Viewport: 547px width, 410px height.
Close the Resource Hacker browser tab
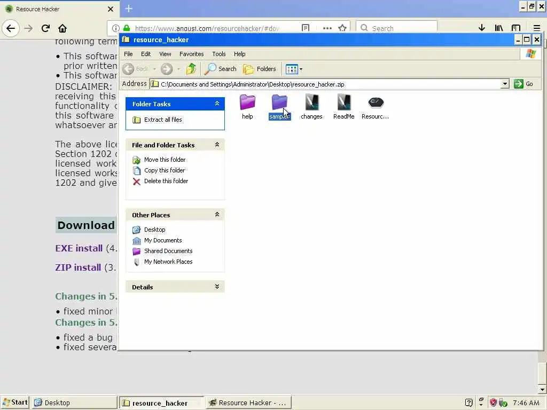click(x=111, y=9)
